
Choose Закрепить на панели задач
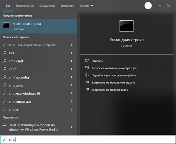click(x=110, y=90)
